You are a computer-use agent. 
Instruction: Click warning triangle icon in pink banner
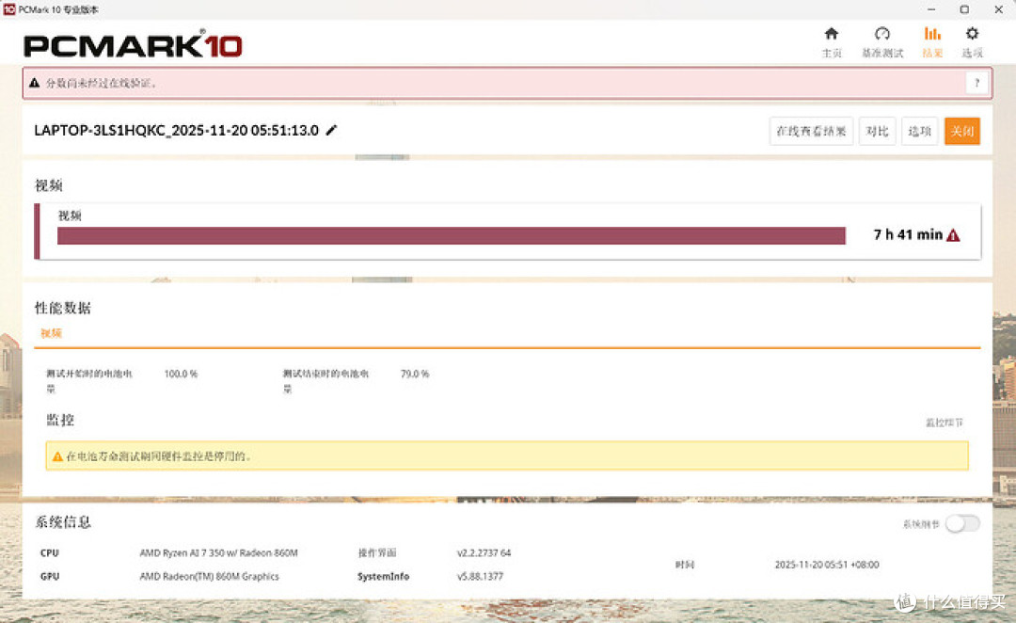pyautogui.click(x=35, y=83)
